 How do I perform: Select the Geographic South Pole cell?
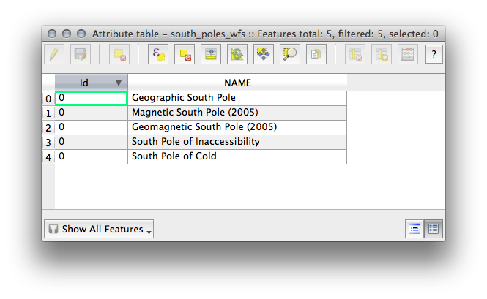[237, 98]
